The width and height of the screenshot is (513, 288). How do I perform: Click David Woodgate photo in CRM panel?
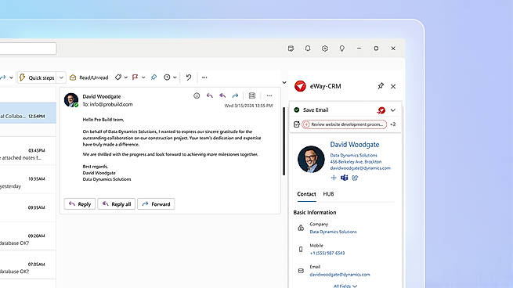click(x=311, y=159)
